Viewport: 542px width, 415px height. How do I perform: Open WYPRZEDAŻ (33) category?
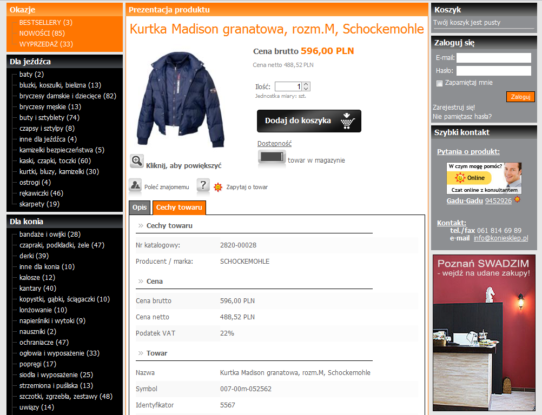click(46, 44)
